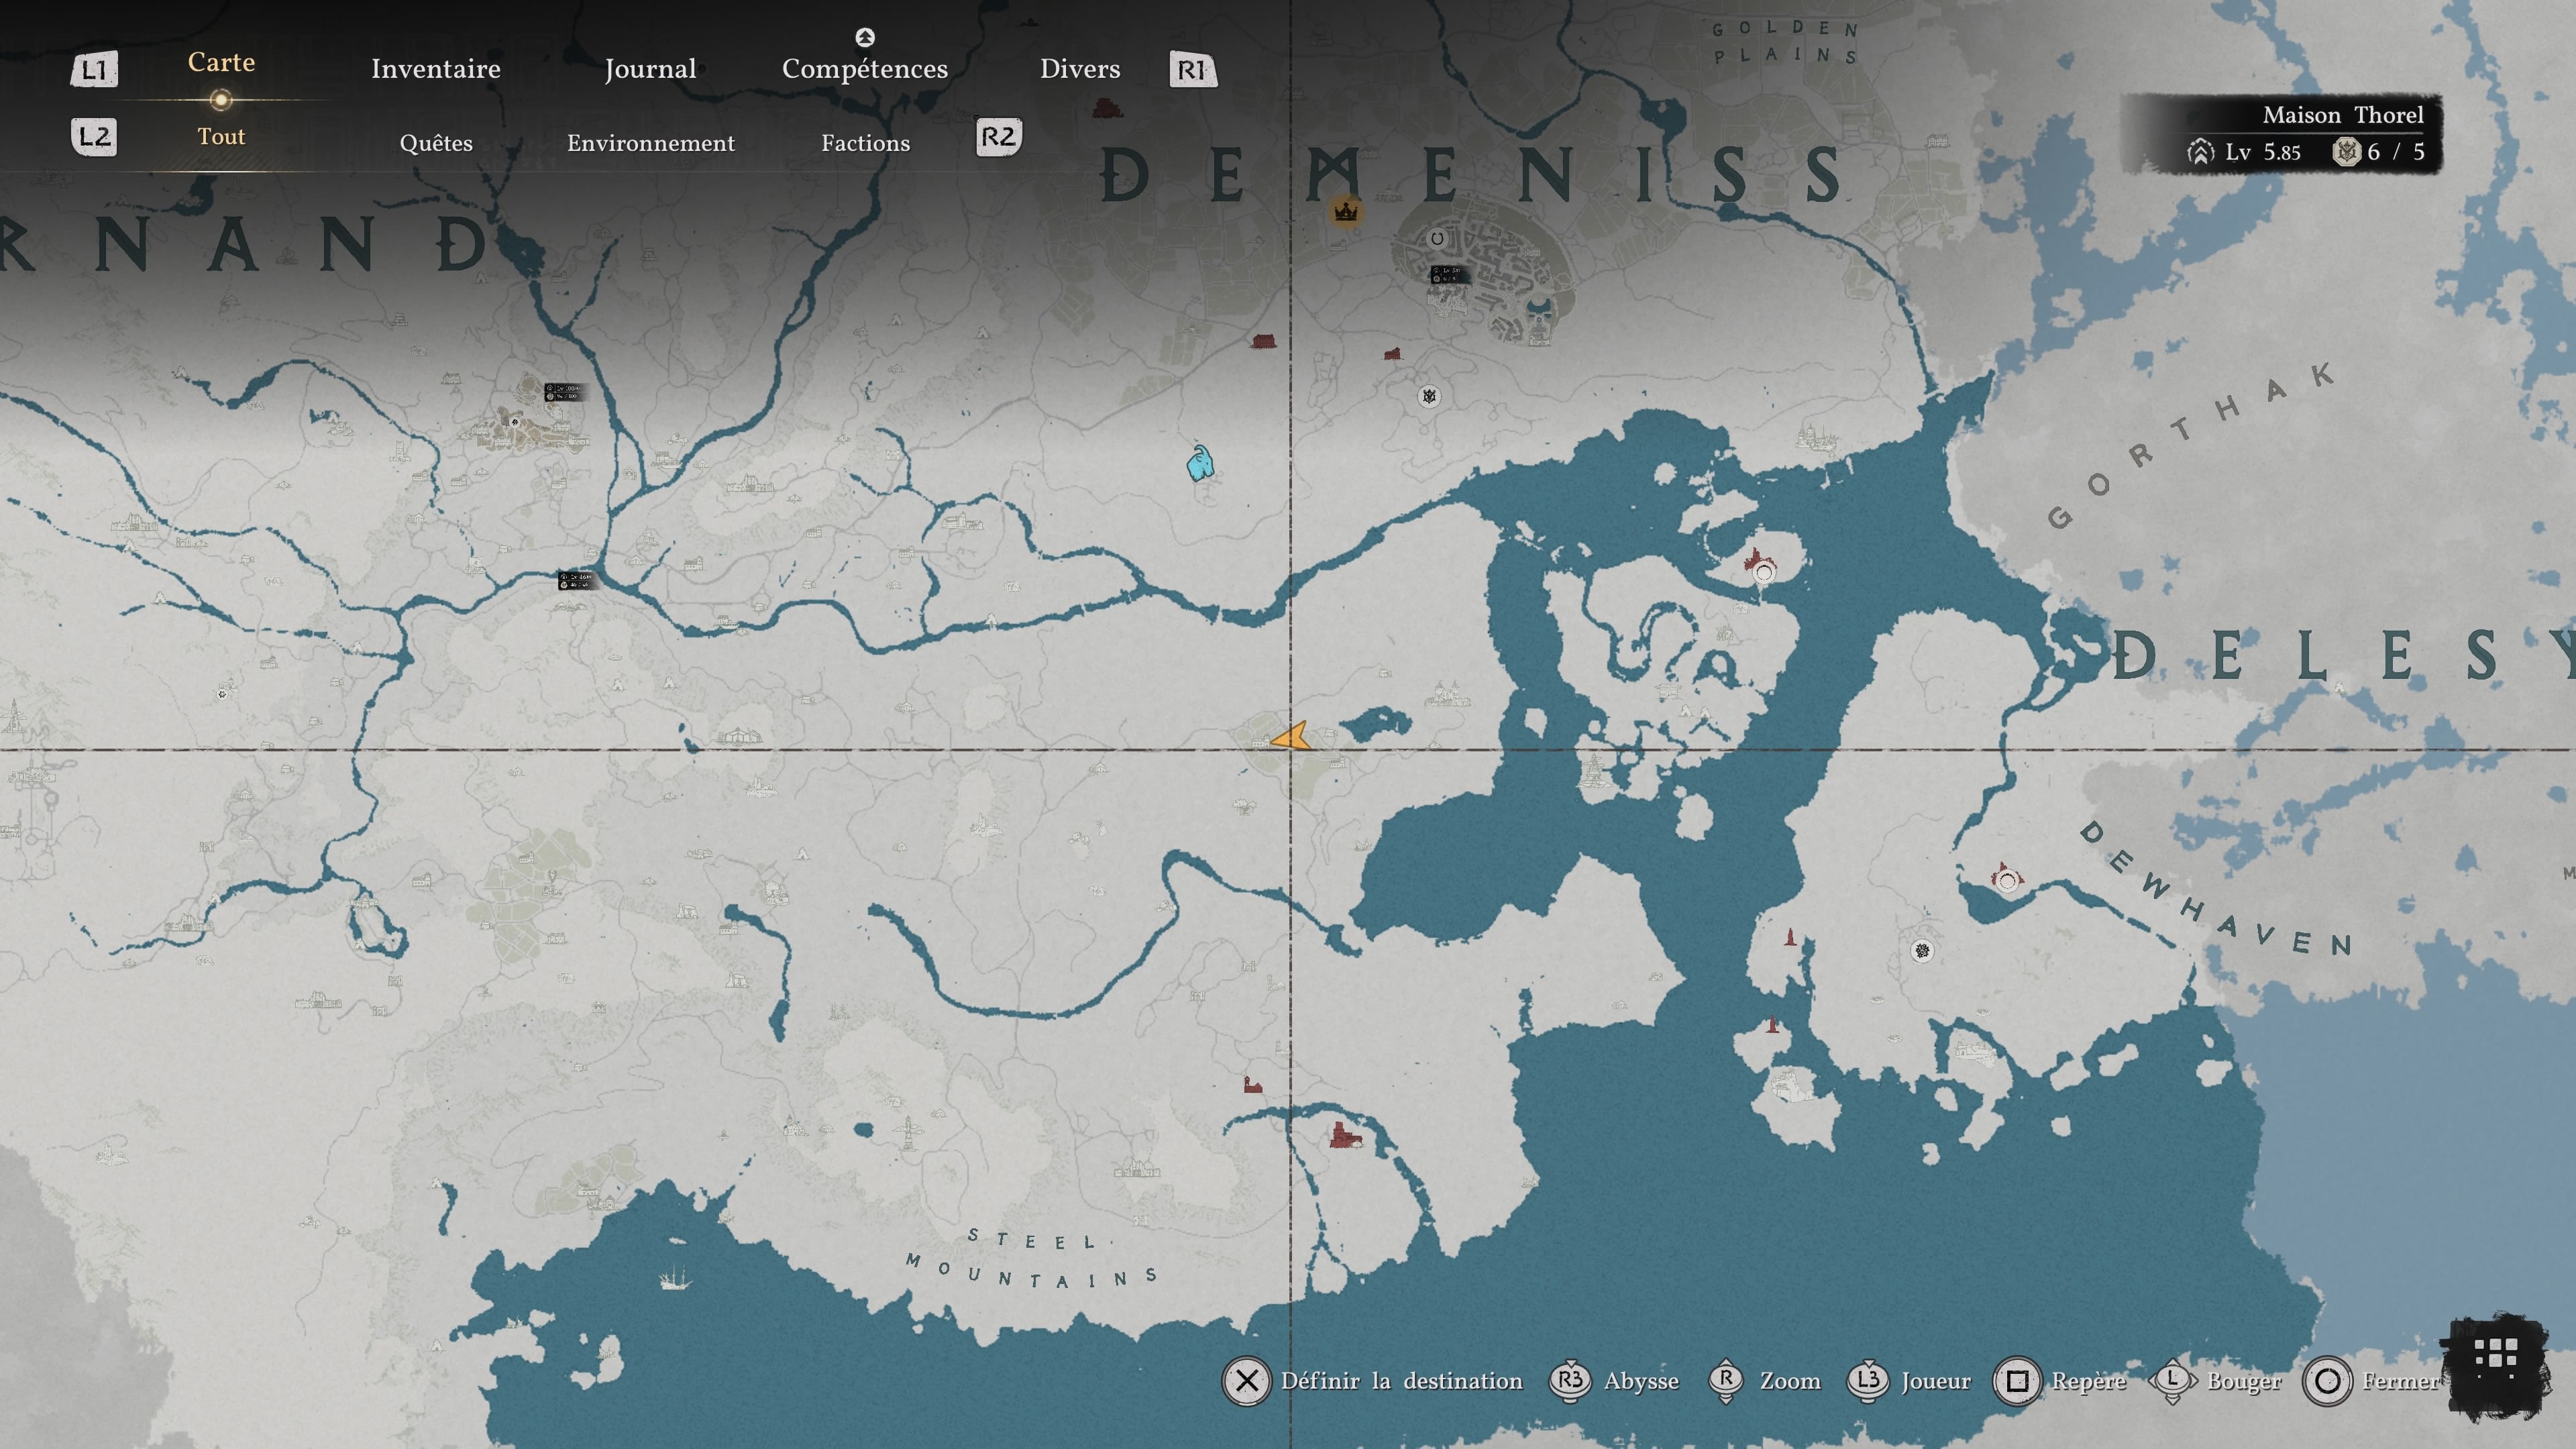
Task: Select the dark red fortress beneath the Divers tab
Action: point(1107,107)
